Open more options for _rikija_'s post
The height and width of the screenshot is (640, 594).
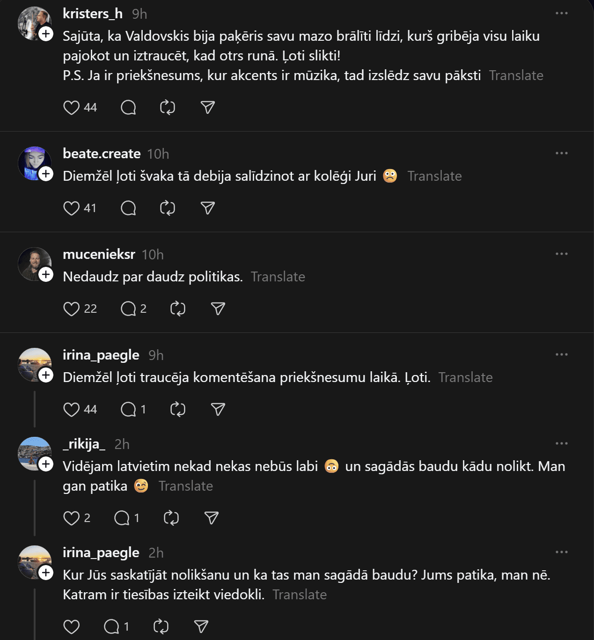561,443
